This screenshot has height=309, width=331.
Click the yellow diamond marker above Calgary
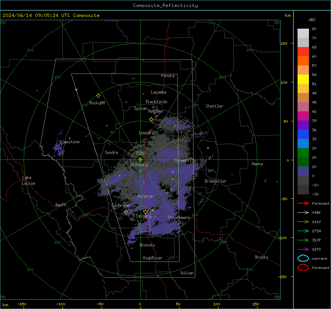(x=145, y=212)
